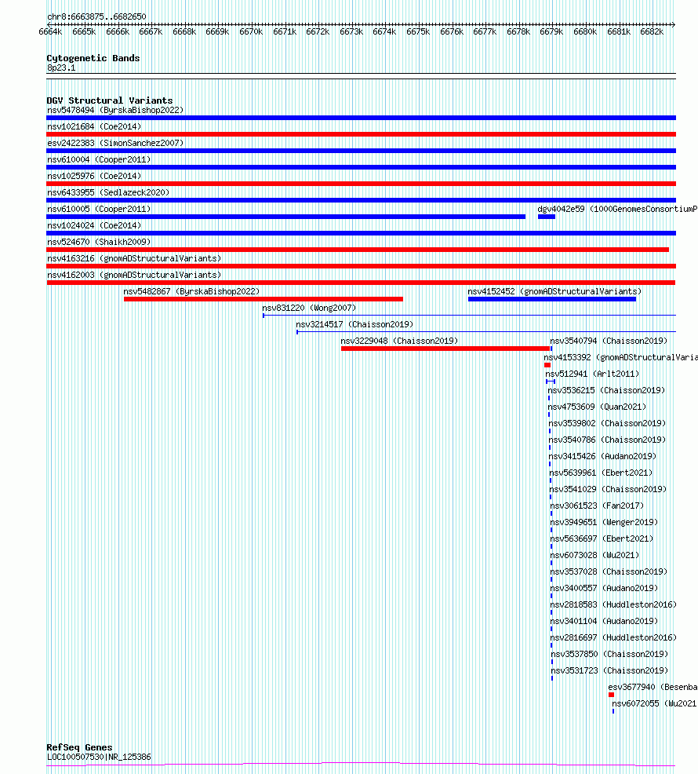The width and height of the screenshot is (698, 774).
Task: Click the LOC100507530|NR_125386 gene label
Action: pos(99,757)
